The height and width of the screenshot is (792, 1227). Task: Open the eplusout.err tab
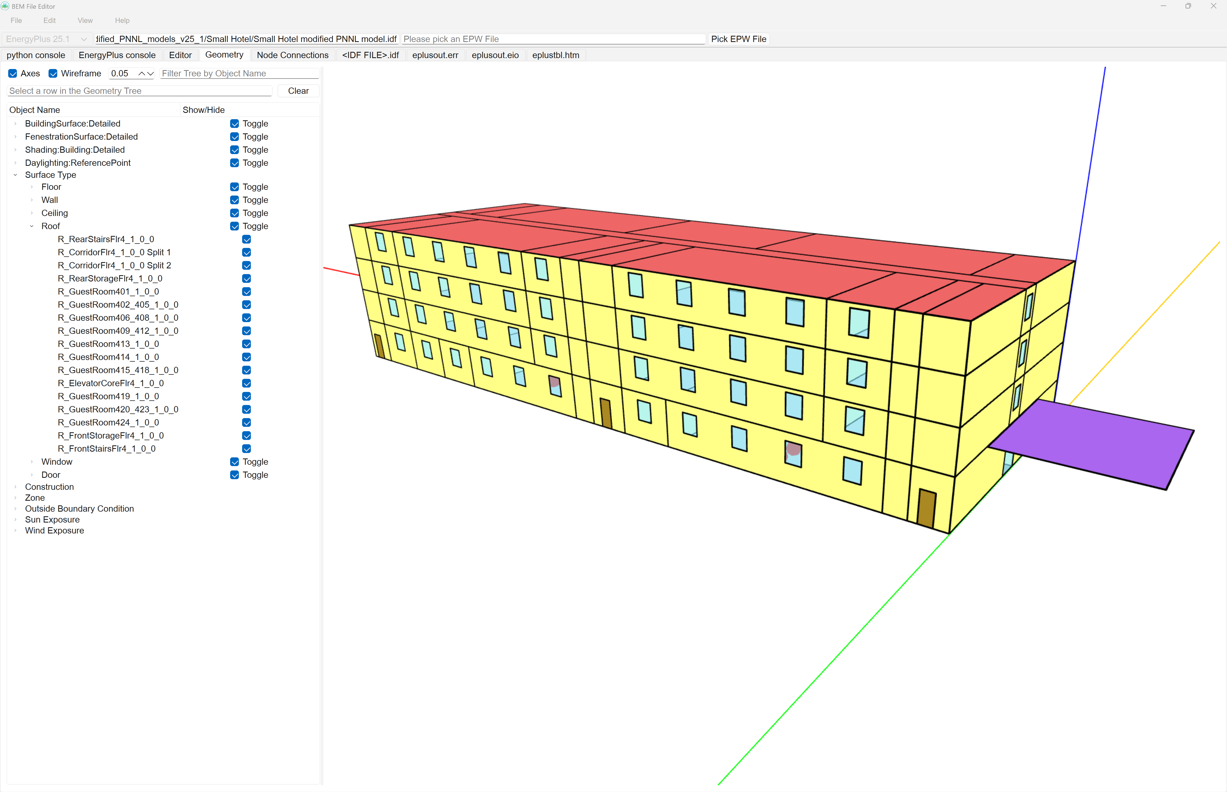[x=435, y=55]
